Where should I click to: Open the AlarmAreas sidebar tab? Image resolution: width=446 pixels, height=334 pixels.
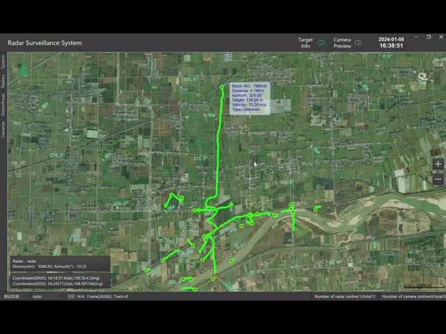pyautogui.click(x=3, y=104)
